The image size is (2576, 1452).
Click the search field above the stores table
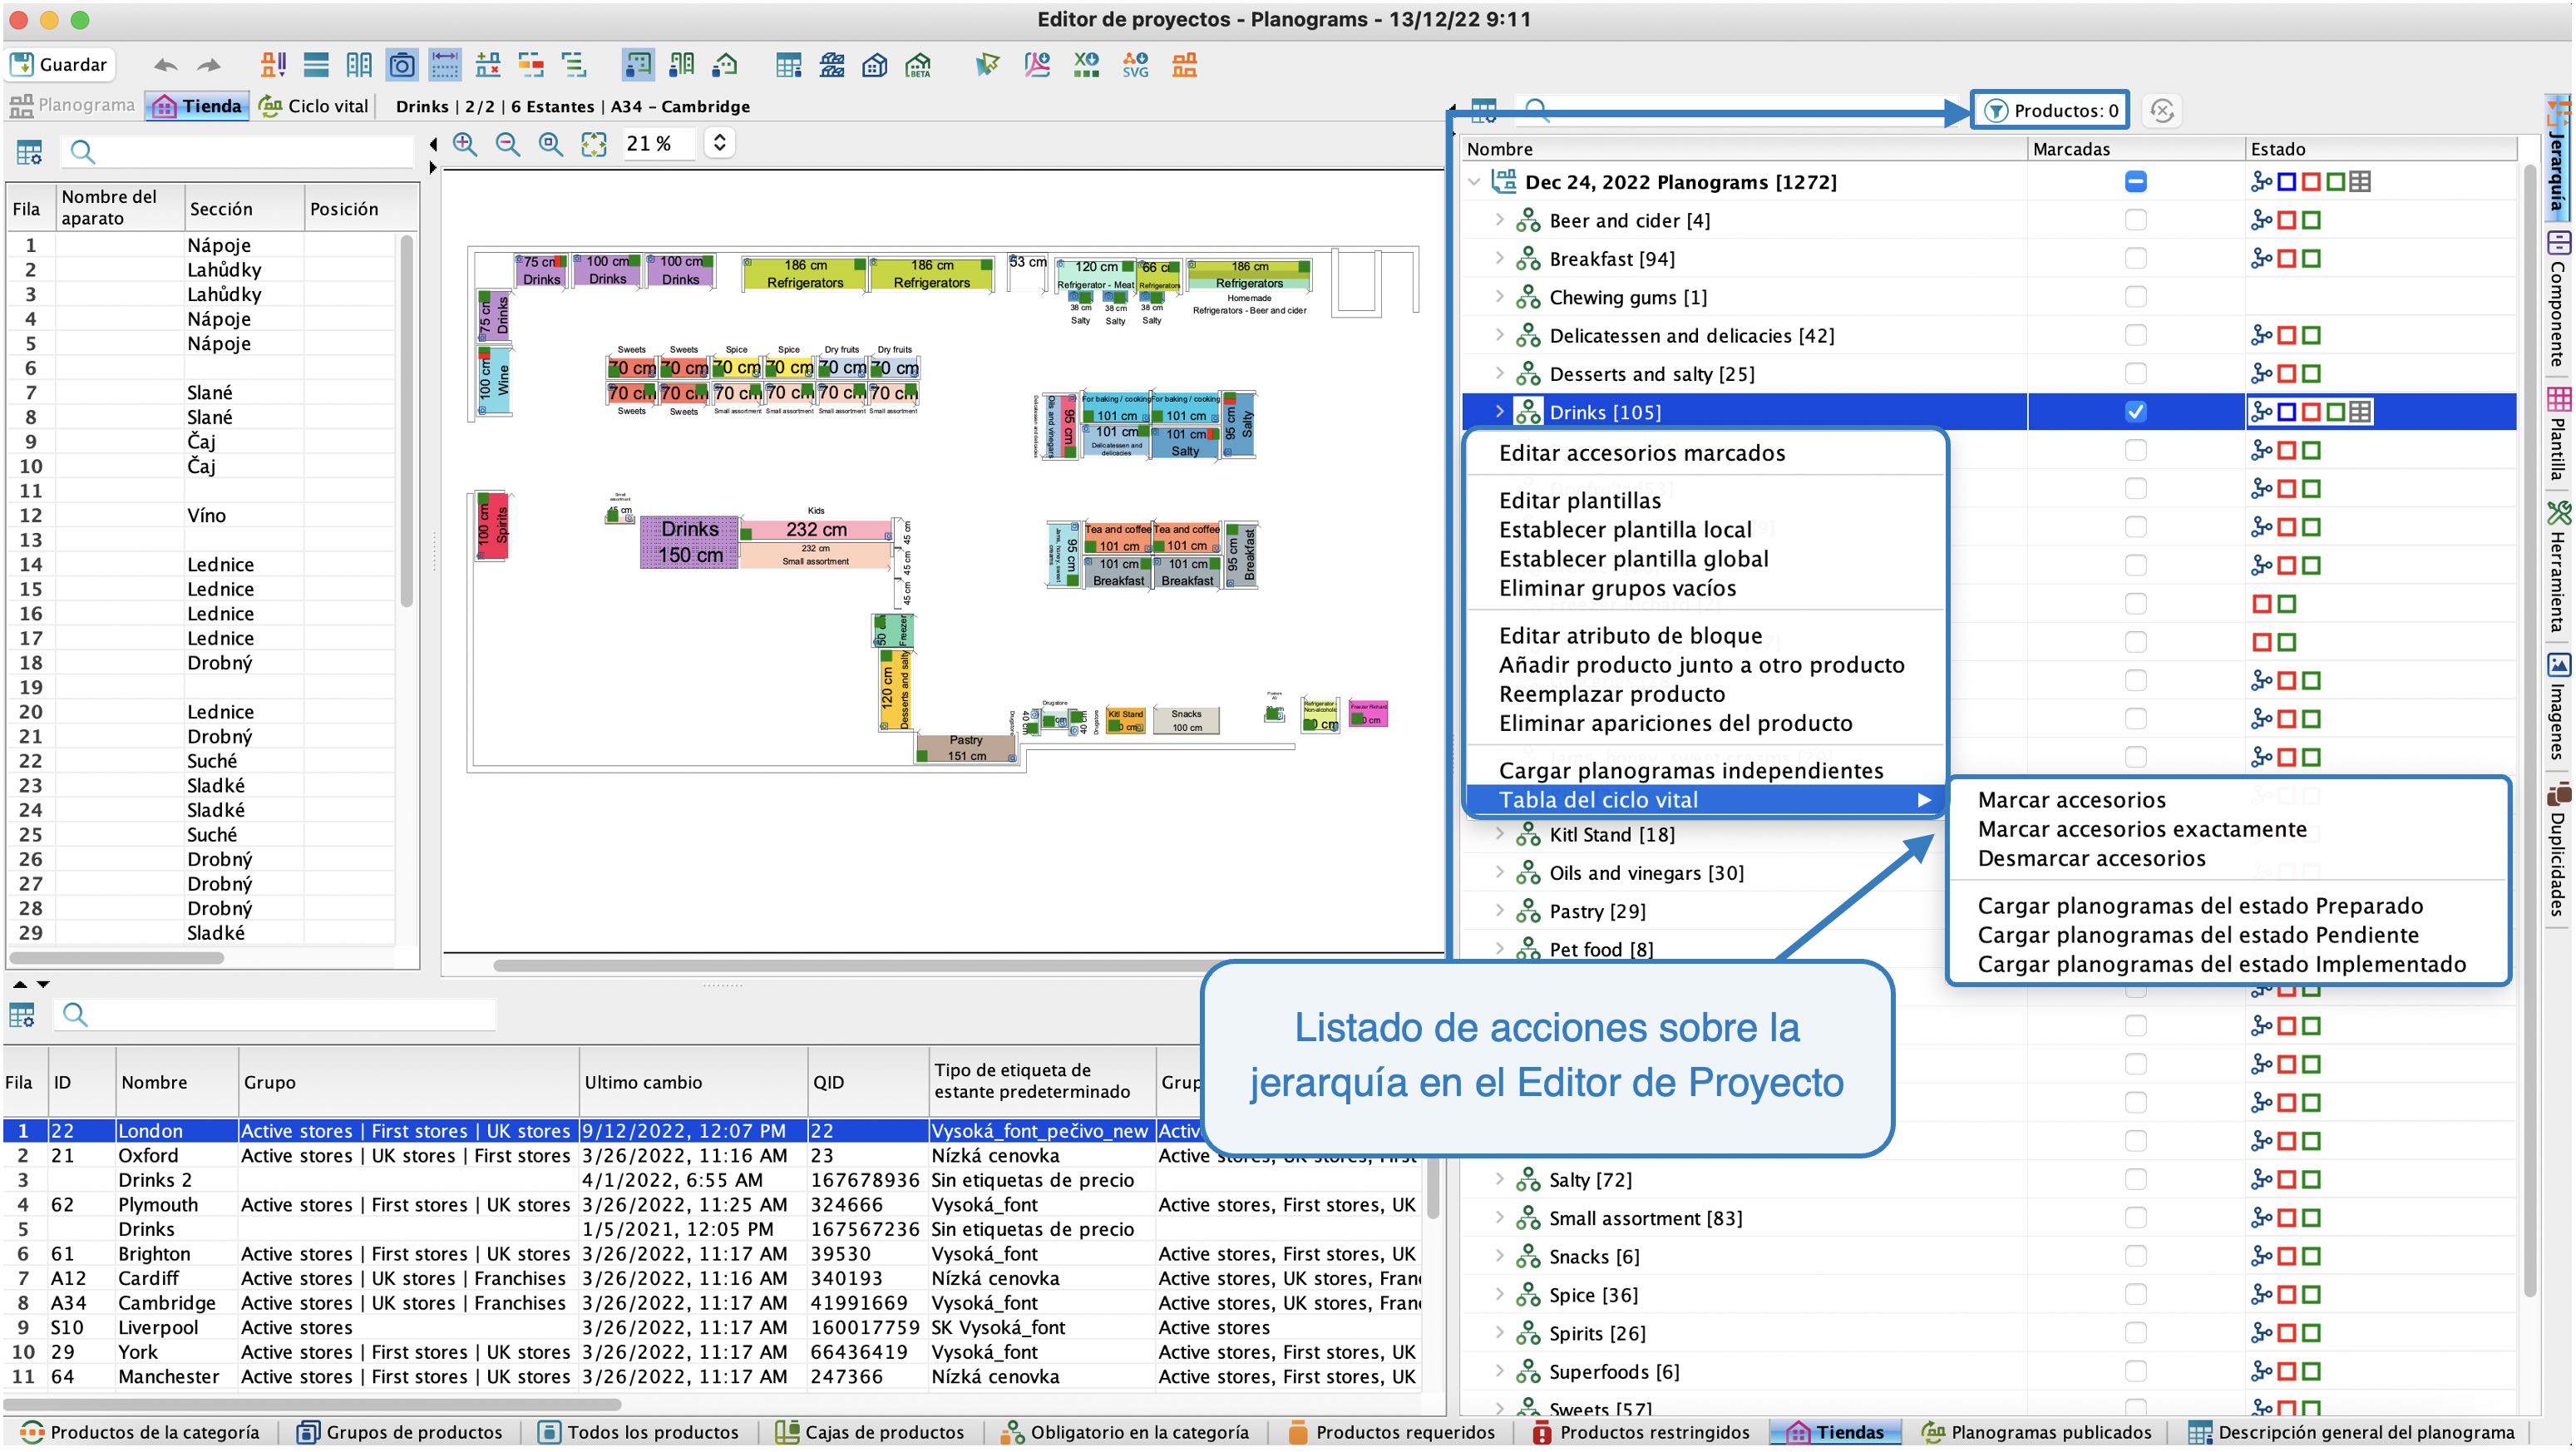click(276, 1015)
